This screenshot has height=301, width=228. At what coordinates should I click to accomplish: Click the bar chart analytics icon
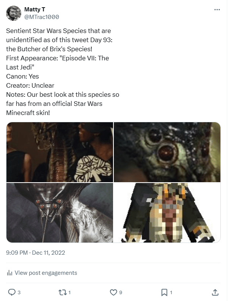(10, 273)
